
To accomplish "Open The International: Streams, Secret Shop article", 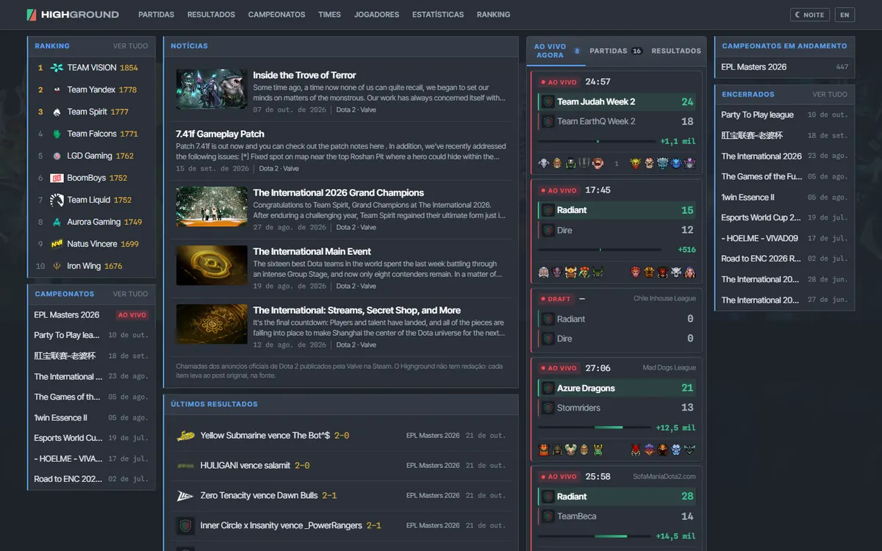I will pyautogui.click(x=356, y=310).
